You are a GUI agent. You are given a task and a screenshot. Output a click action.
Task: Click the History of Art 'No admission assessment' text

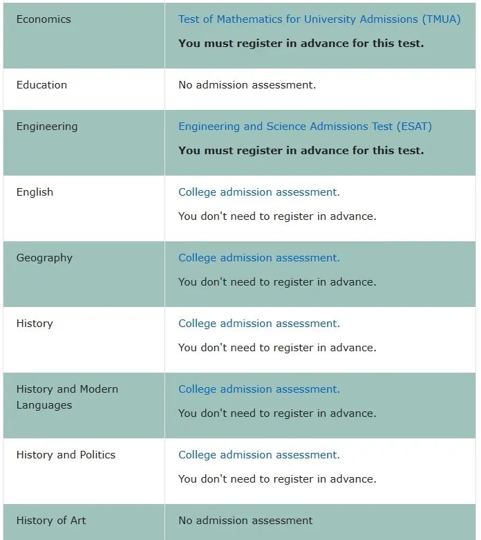point(245,521)
